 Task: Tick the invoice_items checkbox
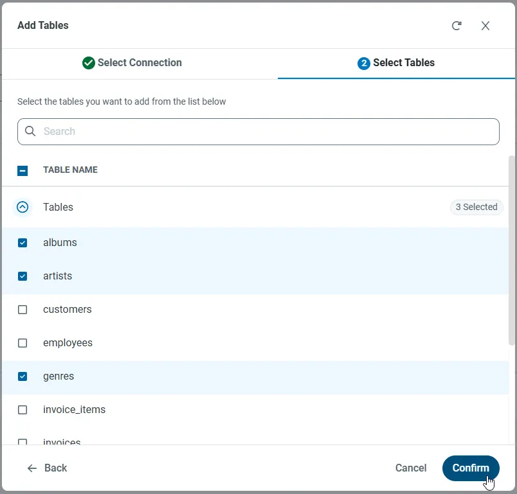23,410
